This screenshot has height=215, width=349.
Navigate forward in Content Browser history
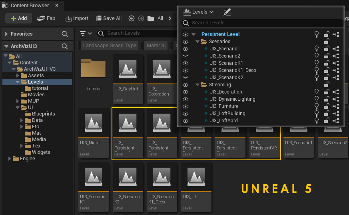coord(141,18)
